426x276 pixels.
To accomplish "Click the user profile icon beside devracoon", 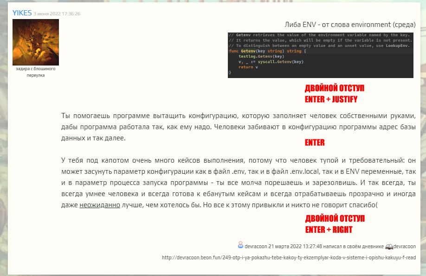I will [x=240, y=245].
